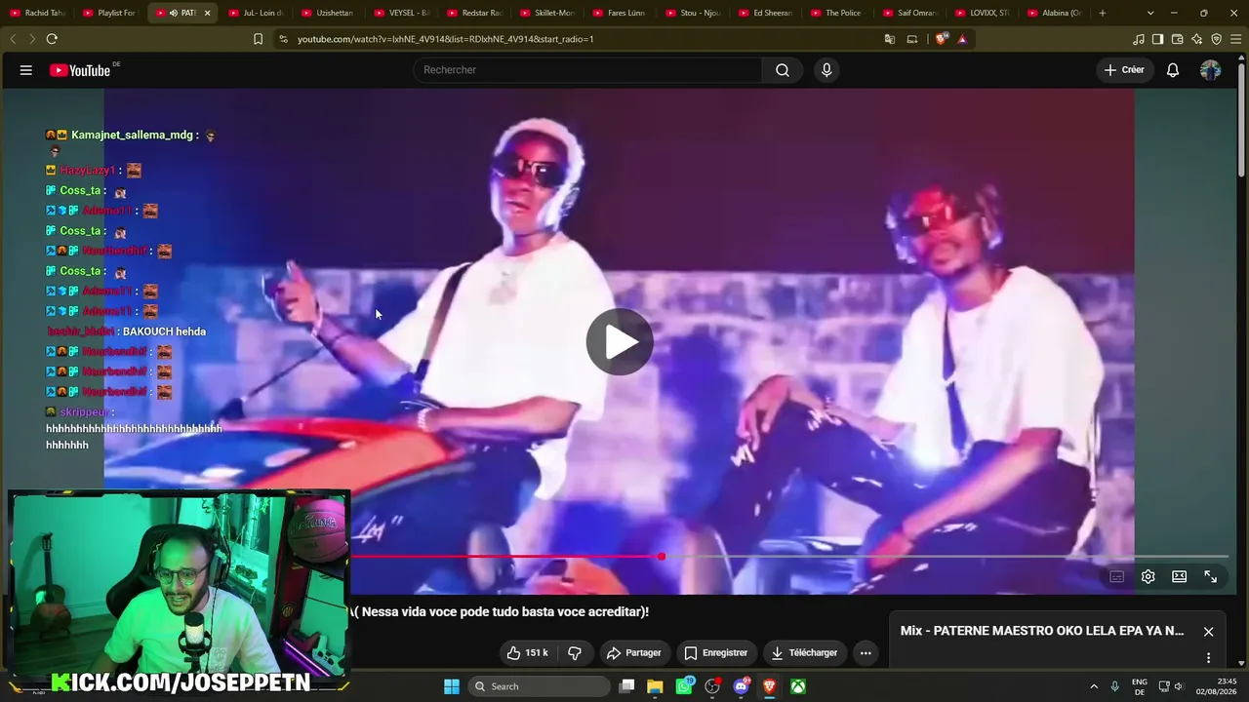Open the browser main menu

1235,39
